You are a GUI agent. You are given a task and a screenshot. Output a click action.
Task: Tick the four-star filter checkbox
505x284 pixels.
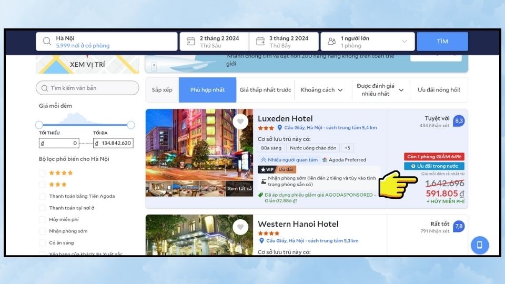(x=42, y=173)
